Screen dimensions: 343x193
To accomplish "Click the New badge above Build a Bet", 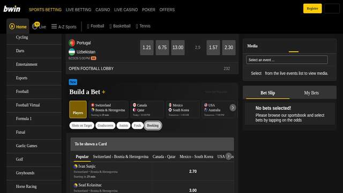I will pyautogui.click(x=73, y=82).
